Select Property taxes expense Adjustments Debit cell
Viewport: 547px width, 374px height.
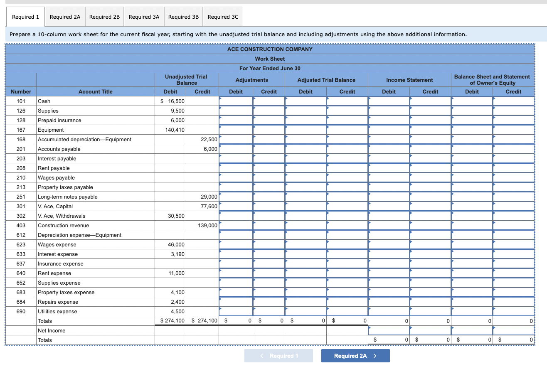tap(236, 292)
